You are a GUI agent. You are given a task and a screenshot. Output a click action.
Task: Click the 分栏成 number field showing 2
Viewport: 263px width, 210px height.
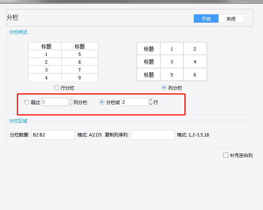pos(134,102)
